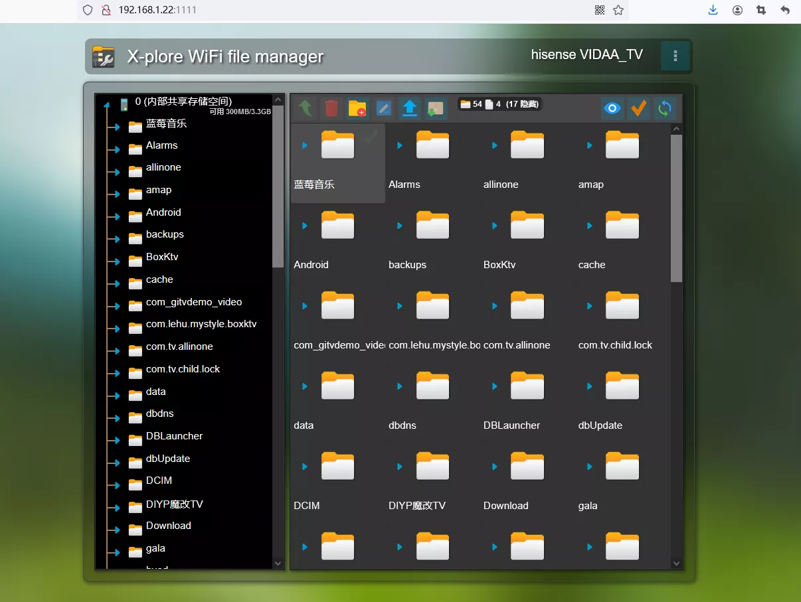The width and height of the screenshot is (801, 602).
Task: Select DCIM in the left folder tree
Action: (159, 481)
